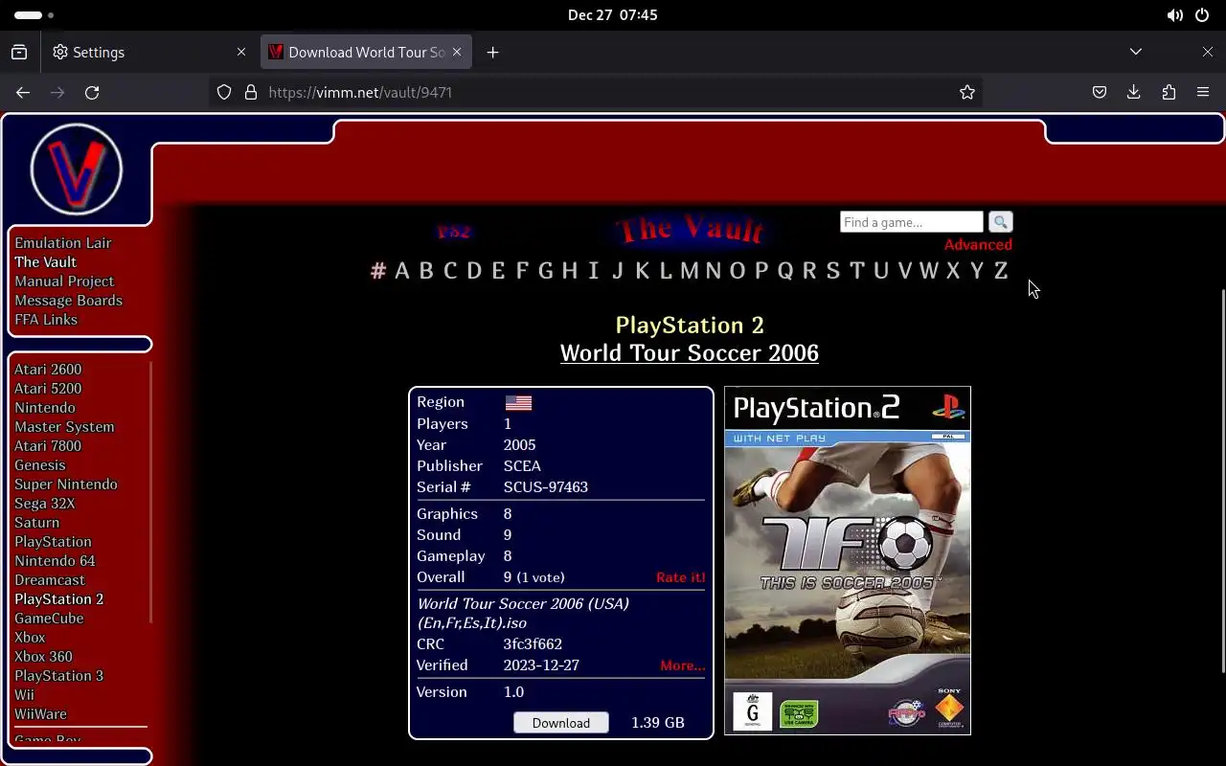
Task: Open the Advanced search link
Action: [978, 245]
